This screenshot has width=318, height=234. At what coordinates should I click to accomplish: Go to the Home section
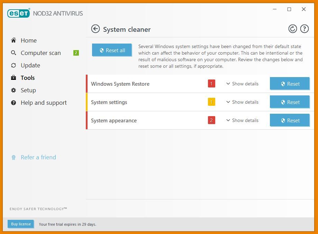coord(29,40)
